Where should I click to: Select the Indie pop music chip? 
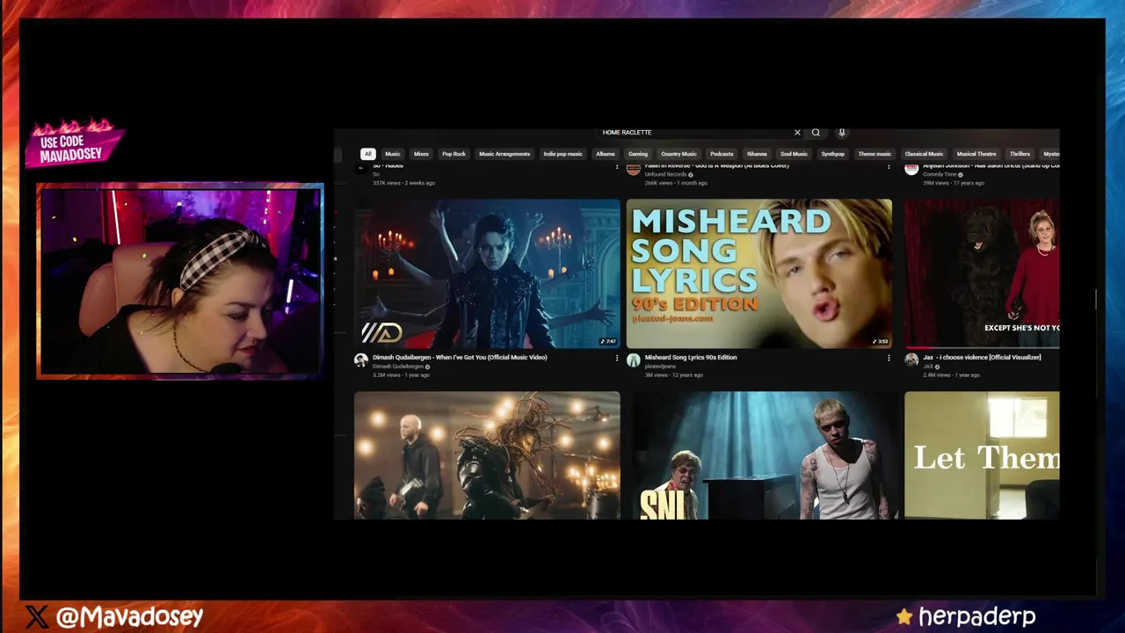(562, 154)
